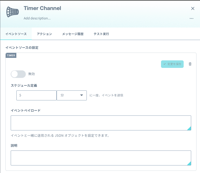Click the 説明 textarea resize corner
Image resolution: width=200 pixels, height=173 pixels.
tap(189, 164)
